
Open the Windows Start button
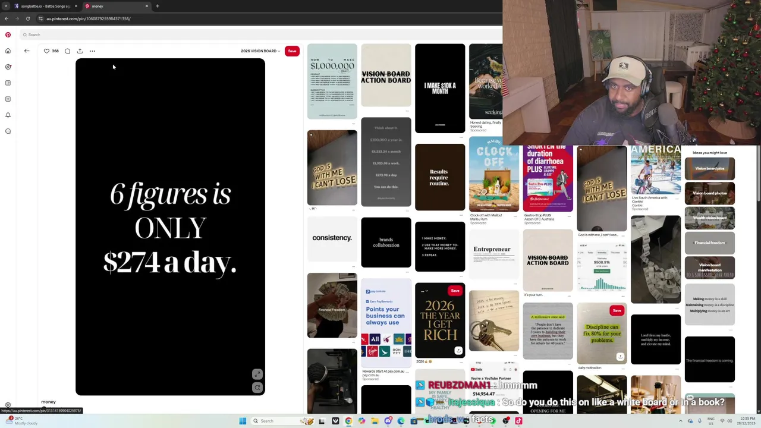(243, 421)
